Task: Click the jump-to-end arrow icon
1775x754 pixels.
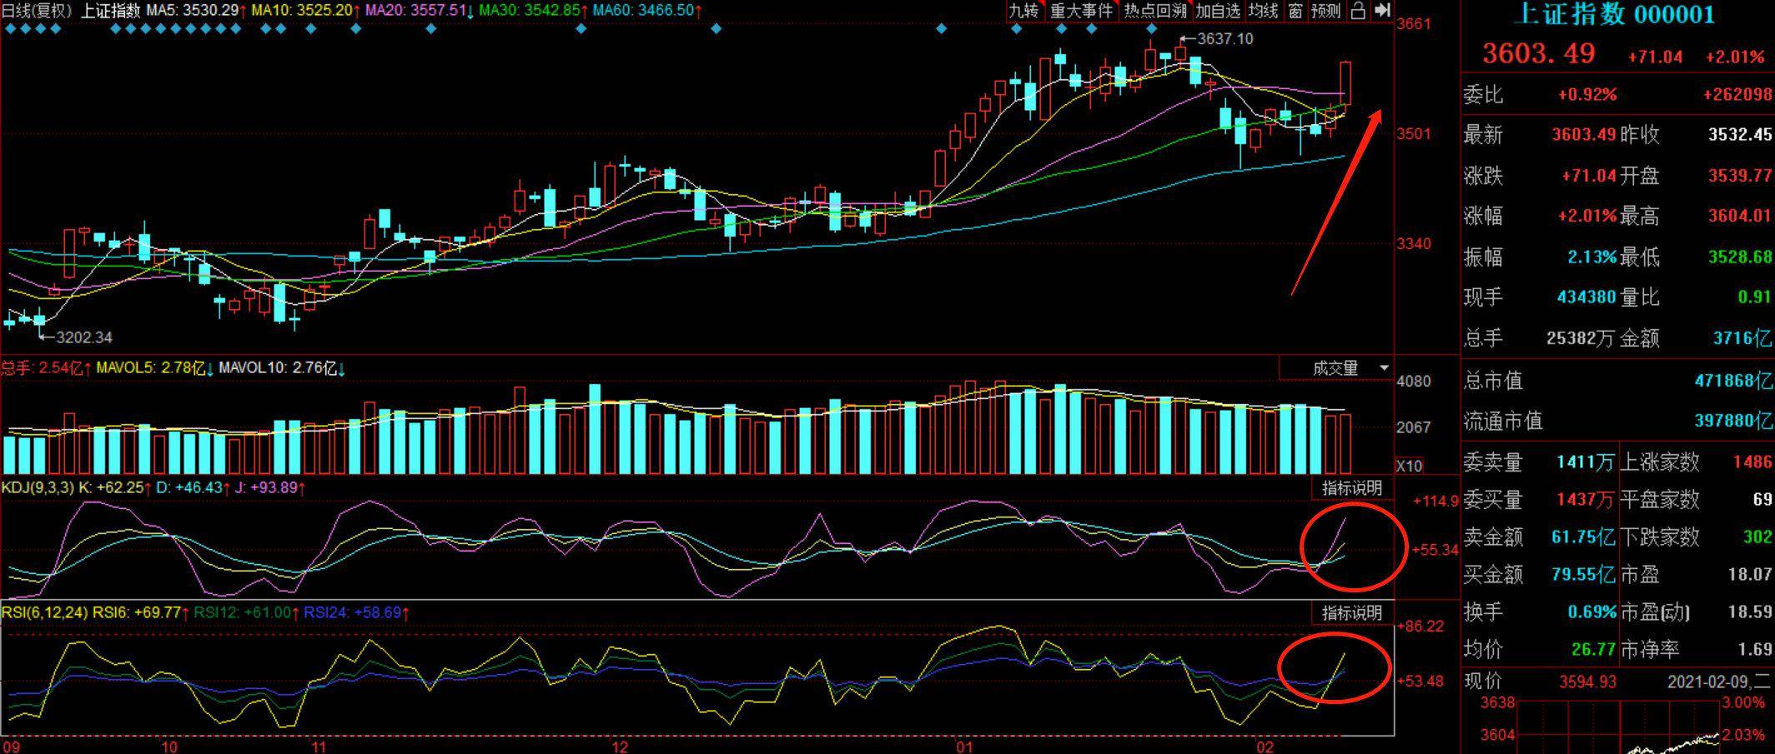Action: click(1381, 10)
